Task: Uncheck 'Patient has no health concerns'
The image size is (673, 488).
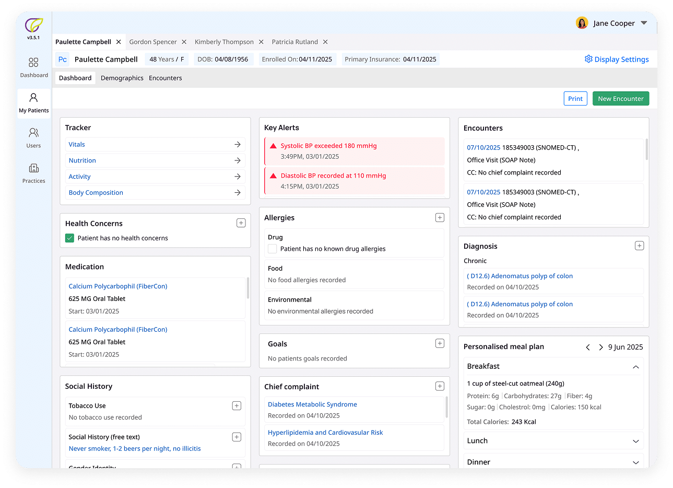Action: (x=69, y=238)
